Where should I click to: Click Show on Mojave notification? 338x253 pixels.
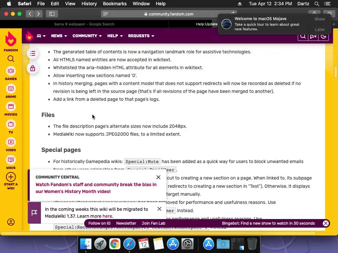click(320, 19)
